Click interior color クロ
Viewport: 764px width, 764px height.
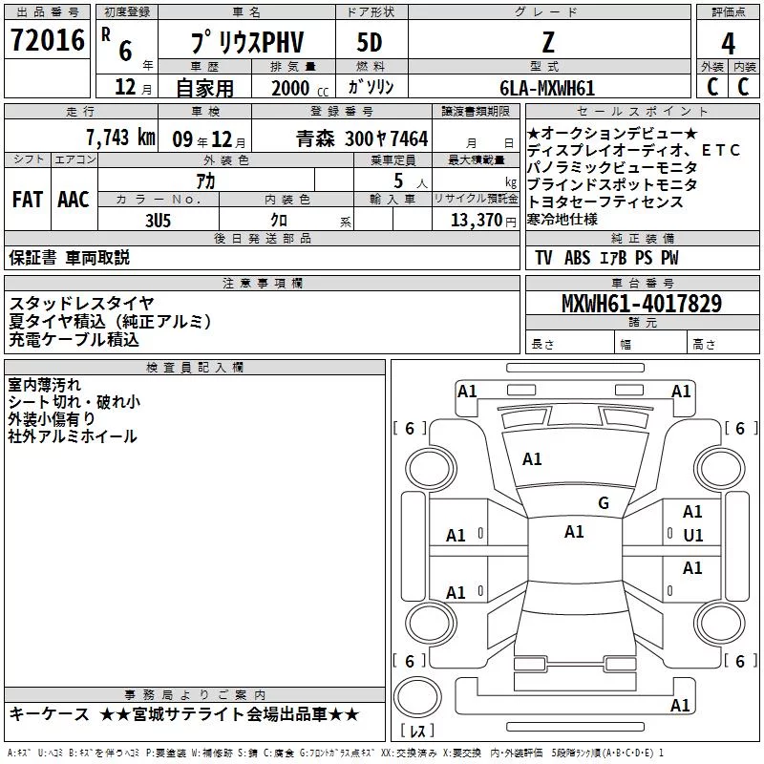coord(279,221)
